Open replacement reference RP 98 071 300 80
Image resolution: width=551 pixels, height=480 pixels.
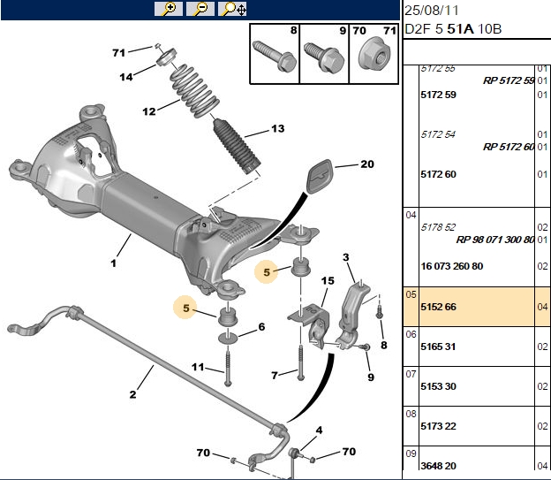tap(495, 240)
